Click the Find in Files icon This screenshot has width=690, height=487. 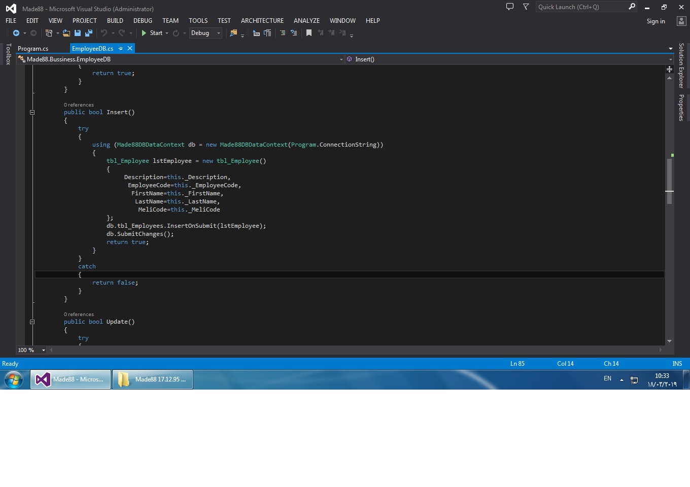coord(233,33)
